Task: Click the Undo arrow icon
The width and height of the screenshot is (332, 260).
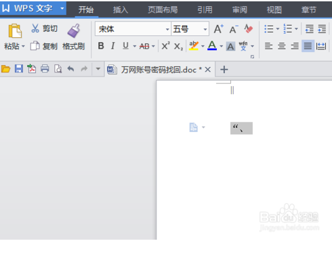Action: [x=71, y=68]
